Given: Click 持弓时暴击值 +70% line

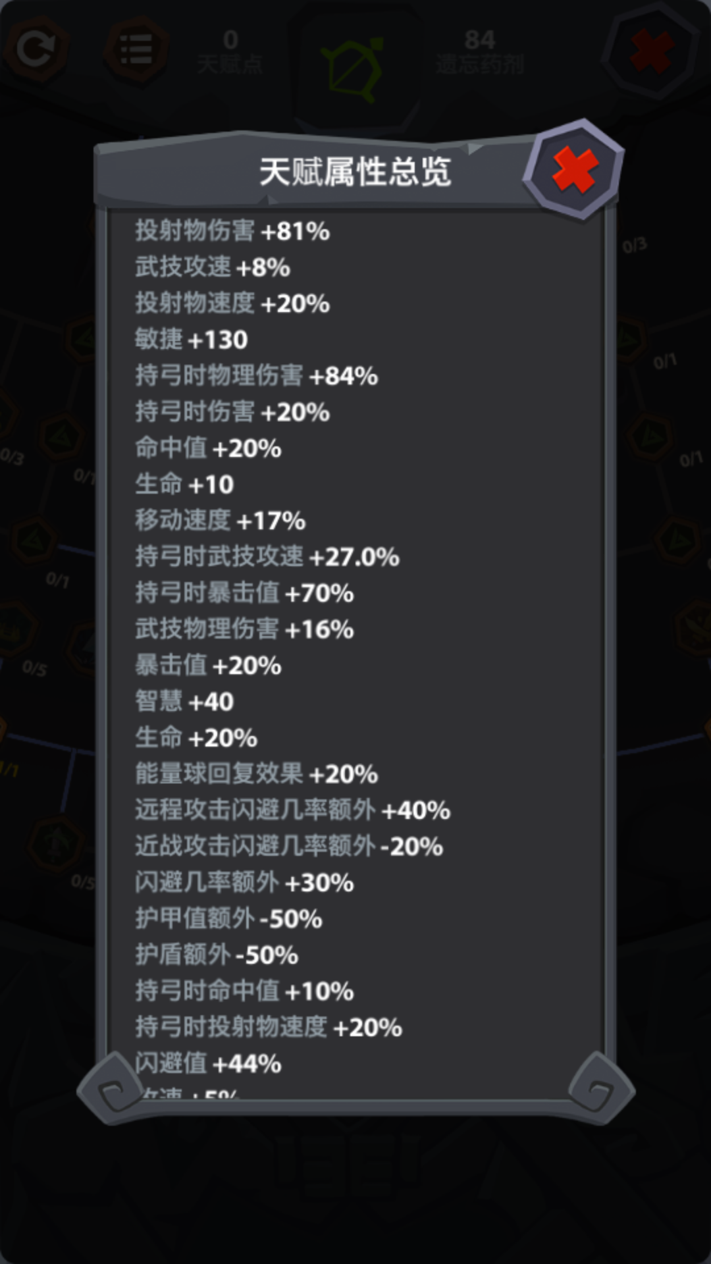Looking at the screenshot, I should click(x=244, y=593).
